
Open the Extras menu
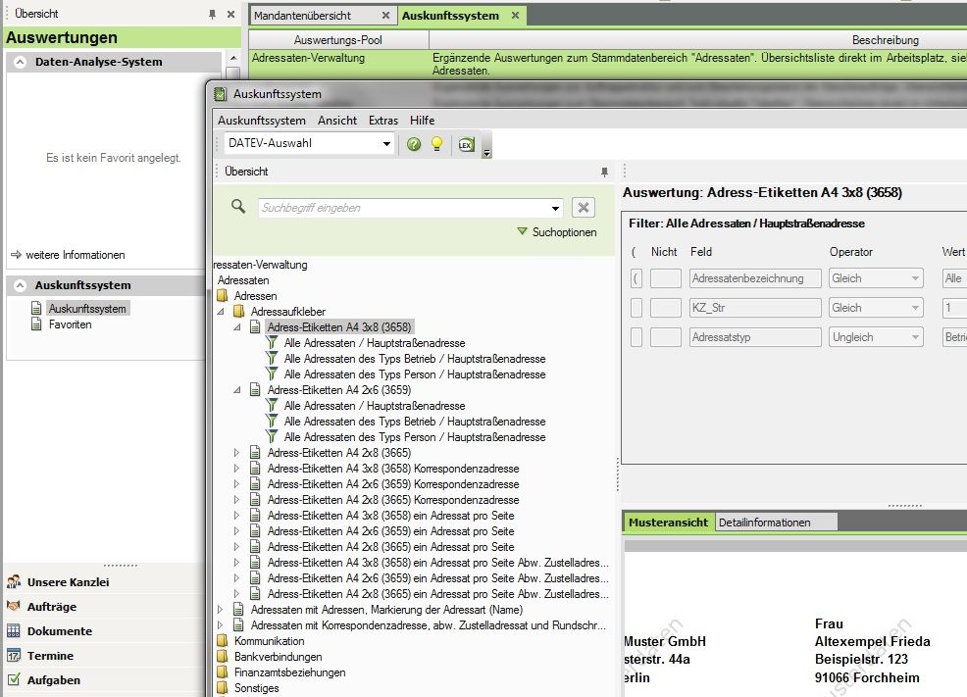click(x=383, y=121)
